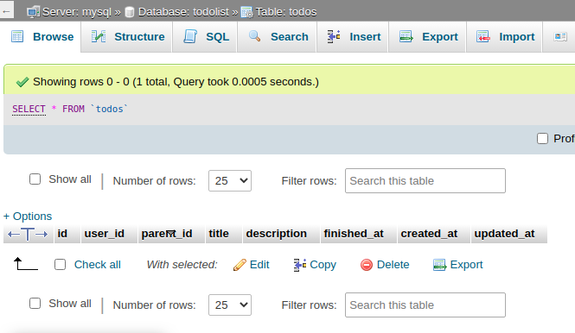Sort by the parent_id column header
Screen dimensions: 575x333
tap(167, 234)
